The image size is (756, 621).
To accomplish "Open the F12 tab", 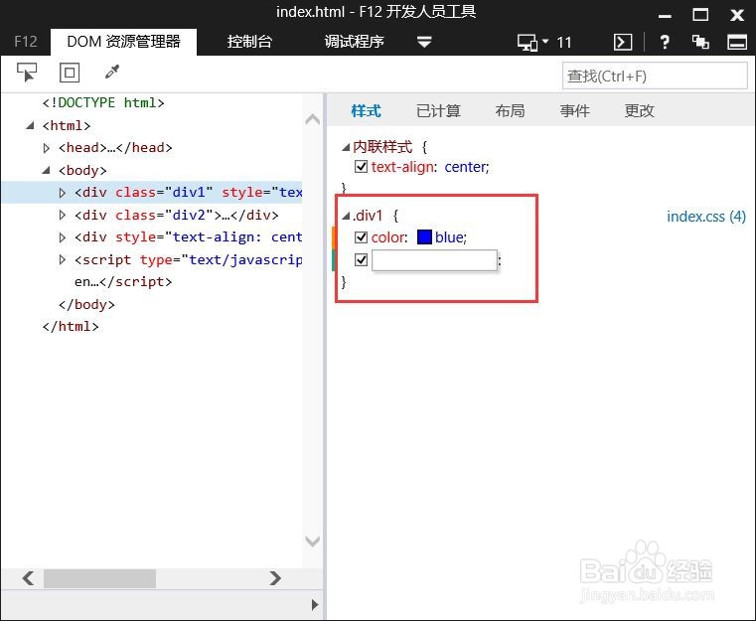I will pyautogui.click(x=26, y=42).
